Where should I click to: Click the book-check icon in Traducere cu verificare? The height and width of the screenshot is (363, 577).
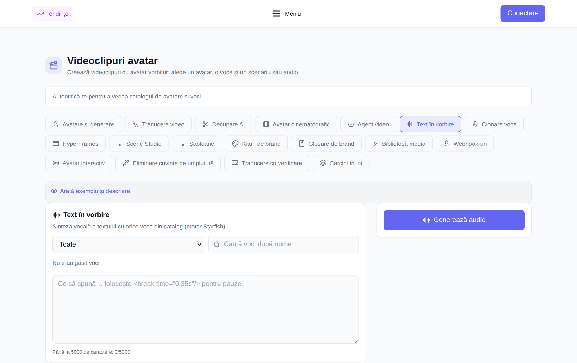click(235, 163)
